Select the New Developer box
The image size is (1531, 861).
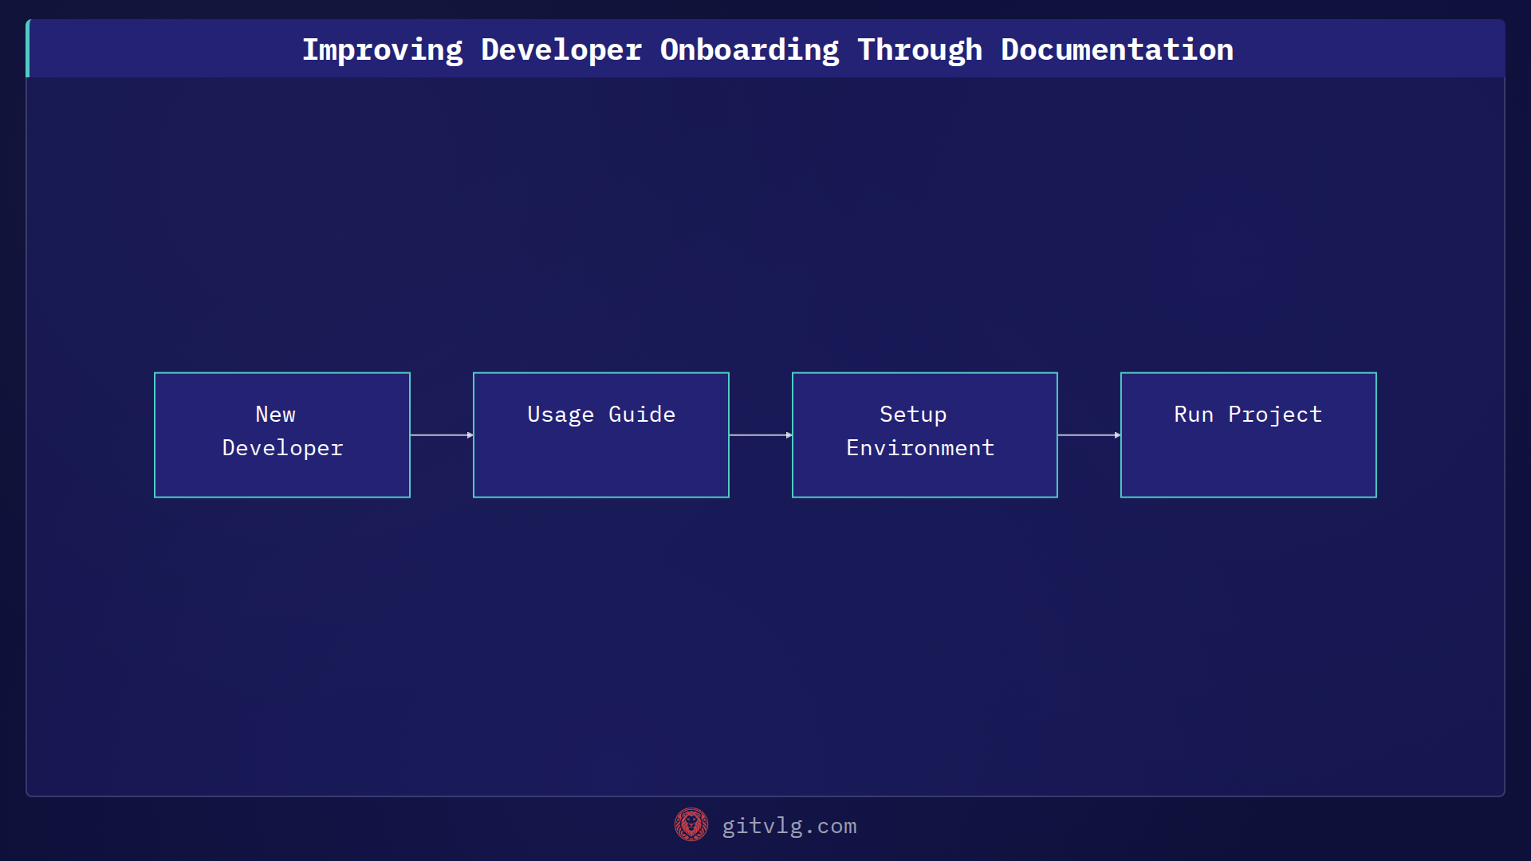282,435
